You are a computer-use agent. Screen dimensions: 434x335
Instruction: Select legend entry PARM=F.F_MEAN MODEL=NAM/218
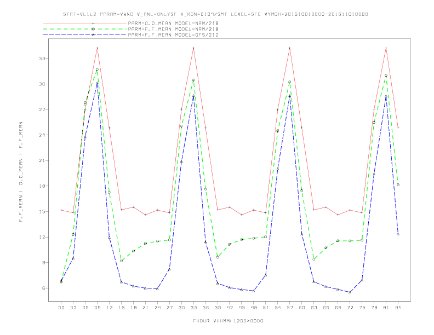[173, 29]
